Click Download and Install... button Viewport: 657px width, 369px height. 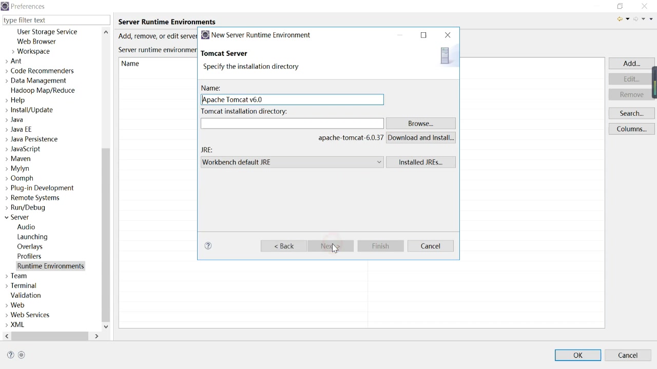coord(420,137)
